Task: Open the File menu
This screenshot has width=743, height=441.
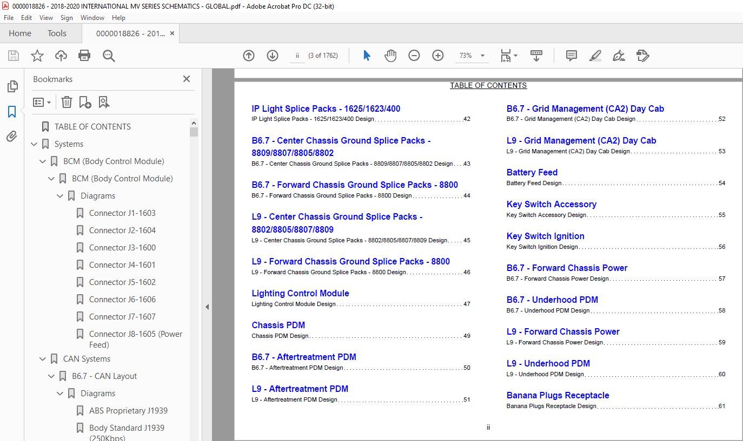Action: (x=9, y=18)
